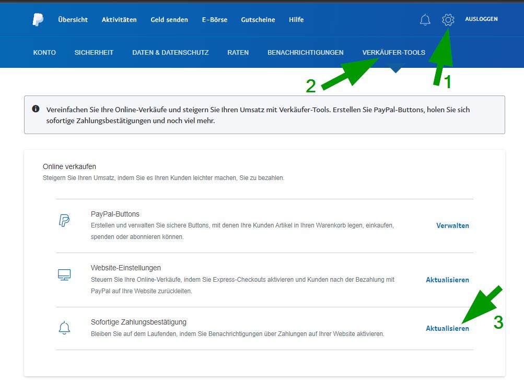Switch to KONTO tab
Image resolution: width=524 pixels, height=383 pixels.
(44, 52)
